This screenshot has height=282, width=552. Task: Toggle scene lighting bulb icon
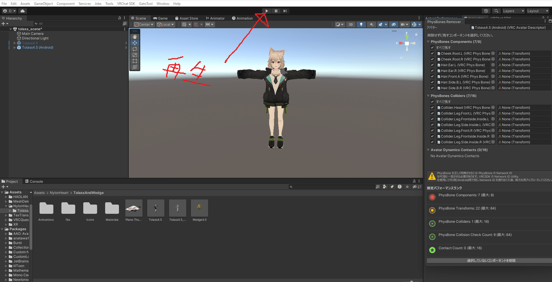[x=361, y=24]
